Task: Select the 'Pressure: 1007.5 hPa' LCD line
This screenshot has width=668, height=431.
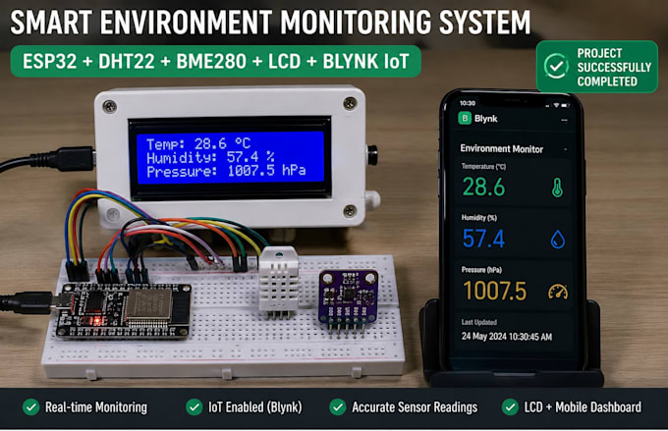Action: coord(226,171)
